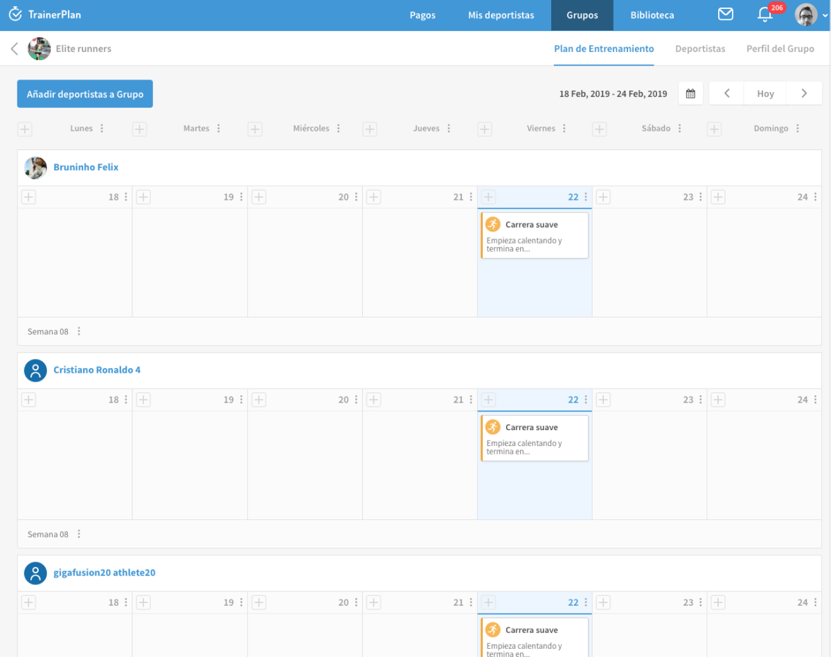Open day 22 options for Bruninho Felix
Image resolution: width=831 pixels, height=657 pixels.
[586, 197]
